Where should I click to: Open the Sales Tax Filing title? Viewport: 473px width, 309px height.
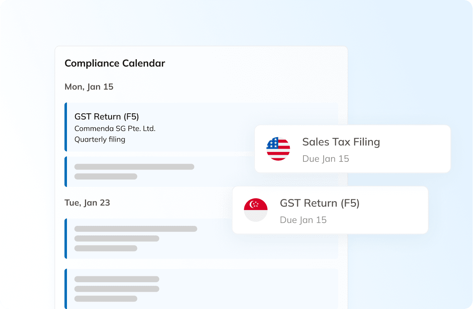[x=341, y=142]
